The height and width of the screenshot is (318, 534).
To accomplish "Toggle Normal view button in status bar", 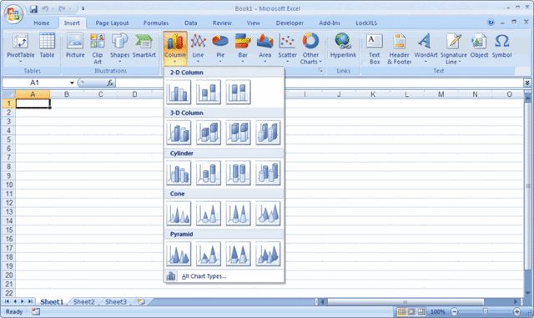I will (401, 311).
